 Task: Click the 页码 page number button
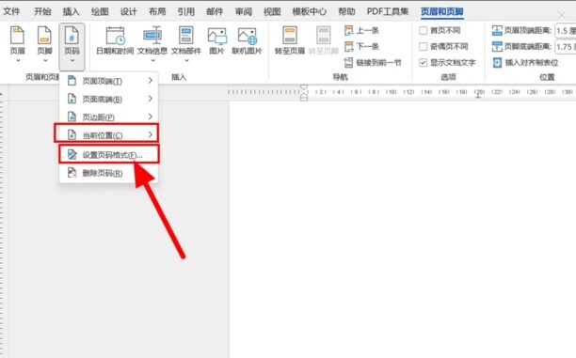point(72,47)
